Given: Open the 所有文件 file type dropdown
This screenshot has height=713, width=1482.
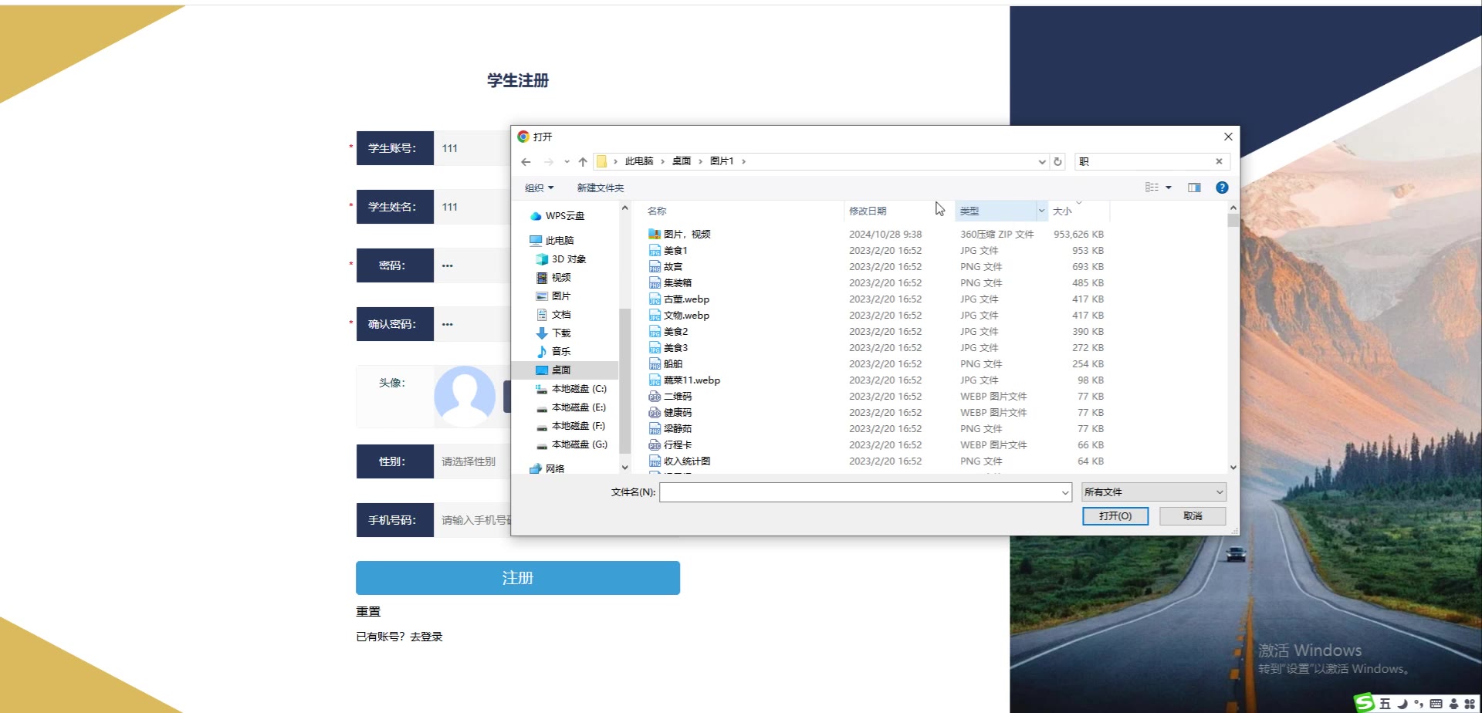Looking at the screenshot, I should click(x=1153, y=492).
